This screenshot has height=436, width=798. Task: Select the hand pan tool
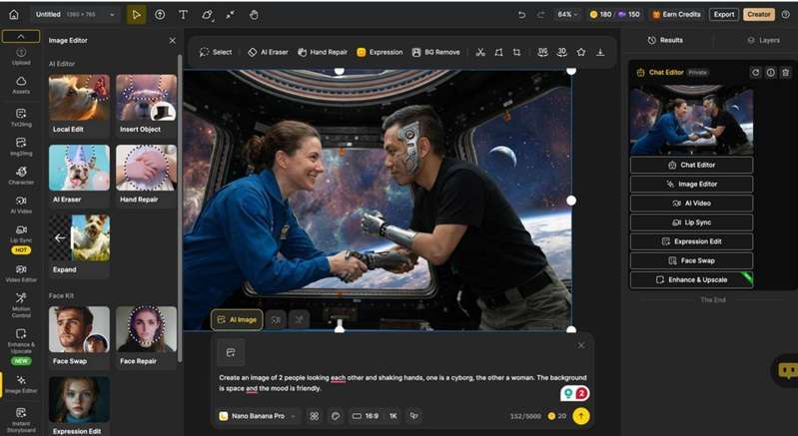254,15
